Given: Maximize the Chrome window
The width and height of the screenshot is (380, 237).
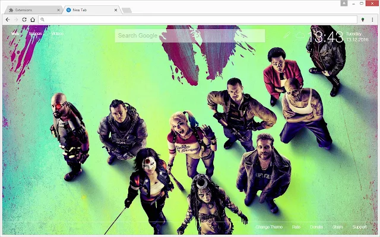Looking at the screenshot, I should click(362, 4).
